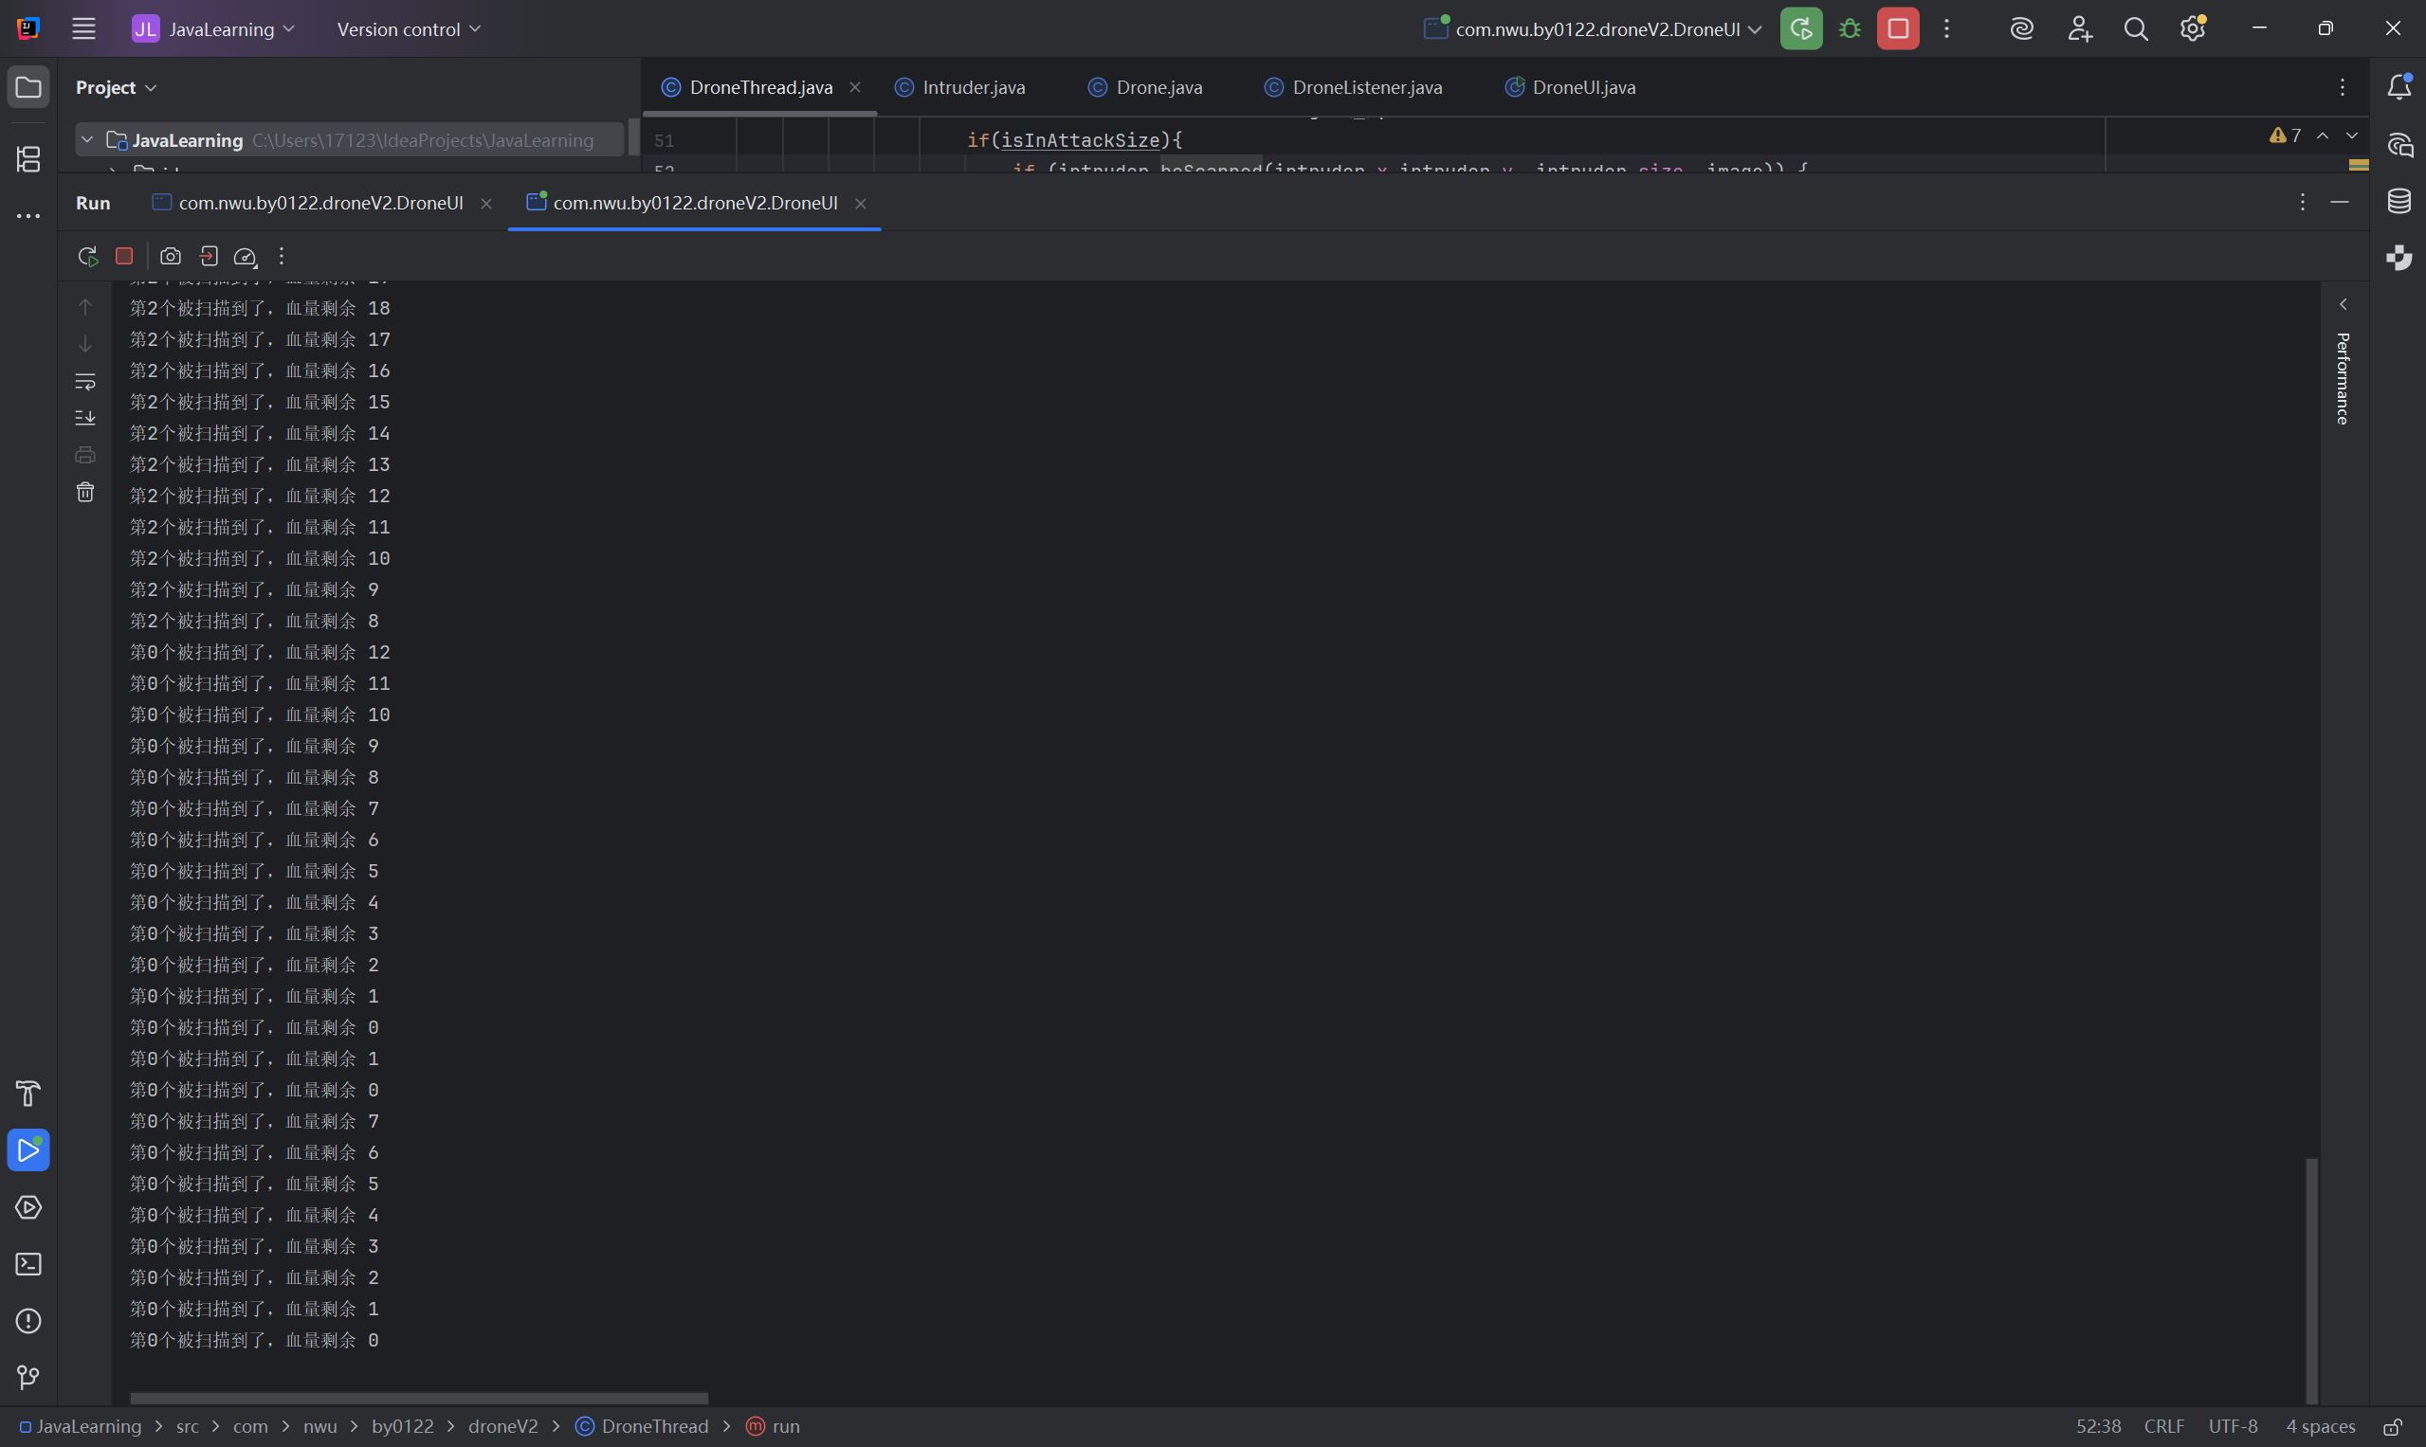
Task: Switch to the Intruder.java editor tab
Action: coord(973,88)
